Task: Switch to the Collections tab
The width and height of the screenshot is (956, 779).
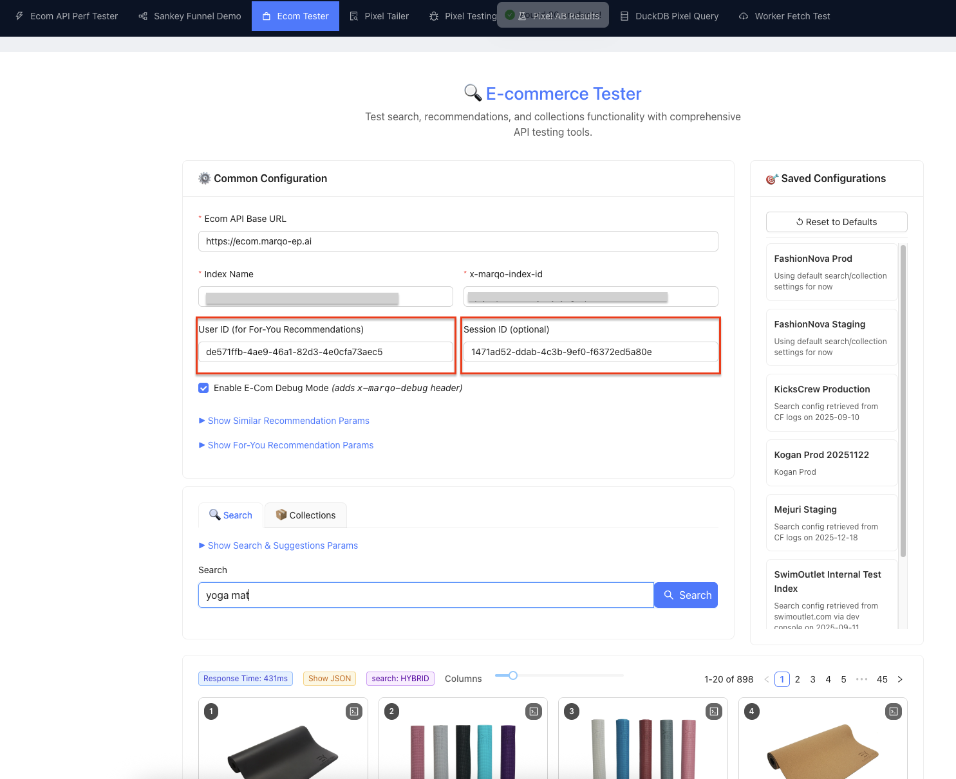Action: pos(306,515)
